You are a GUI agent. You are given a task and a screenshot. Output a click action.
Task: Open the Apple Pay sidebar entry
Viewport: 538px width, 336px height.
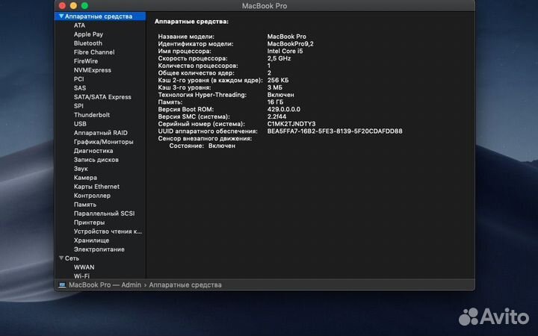click(88, 34)
